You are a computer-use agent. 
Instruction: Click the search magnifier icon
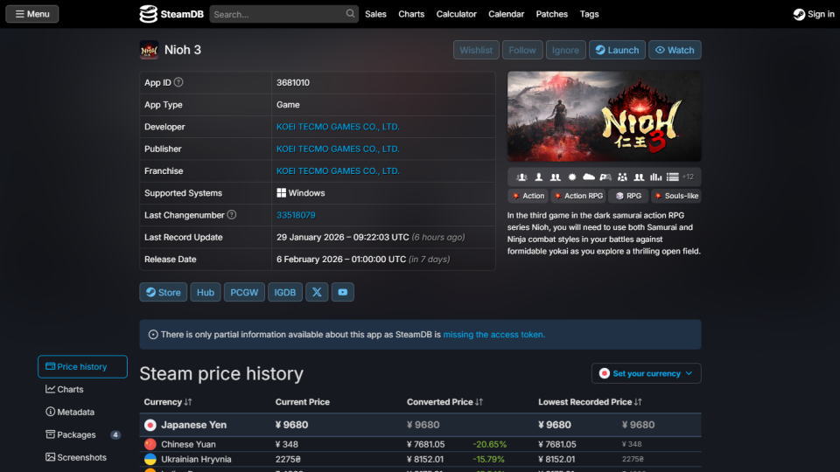pos(350,14)
